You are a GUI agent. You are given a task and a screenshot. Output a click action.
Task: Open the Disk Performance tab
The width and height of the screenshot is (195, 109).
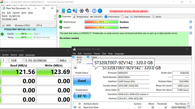tap(140, 17)
